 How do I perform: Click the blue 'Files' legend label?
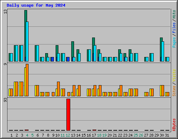174,27
